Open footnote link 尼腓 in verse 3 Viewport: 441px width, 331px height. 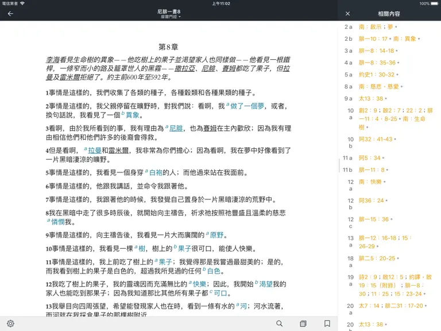(x=176, y=128)
